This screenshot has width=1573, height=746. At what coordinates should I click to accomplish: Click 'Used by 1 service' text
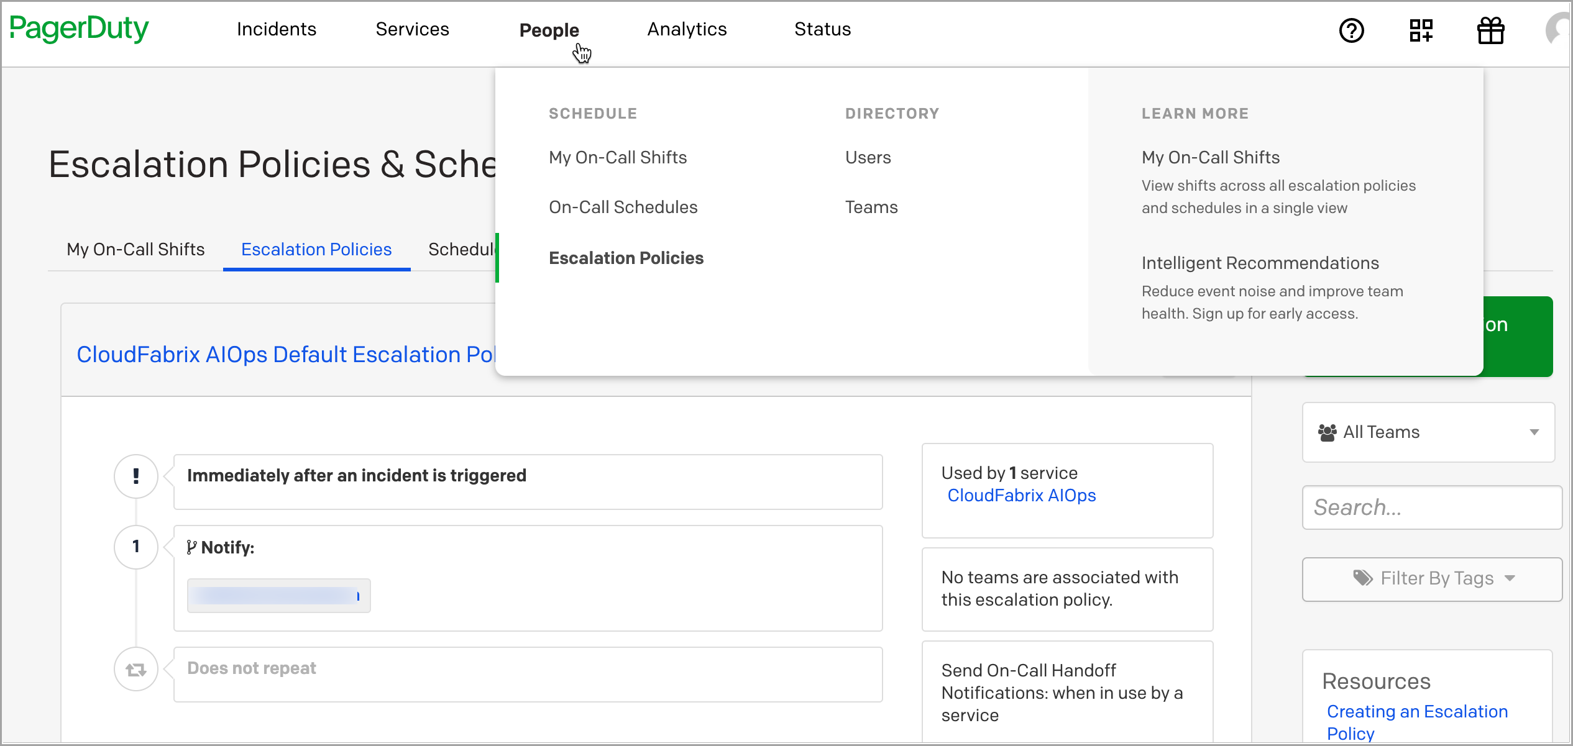pos(1009,473)
